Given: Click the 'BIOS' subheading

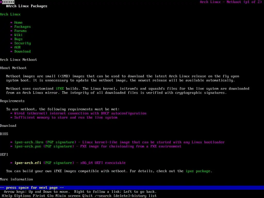Looking at the screenshot, I should [4, 134].
